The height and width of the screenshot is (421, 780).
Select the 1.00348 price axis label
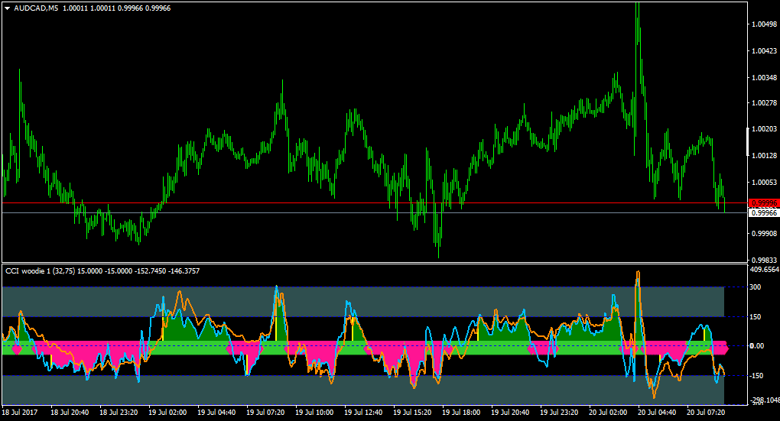pos(765,78)
